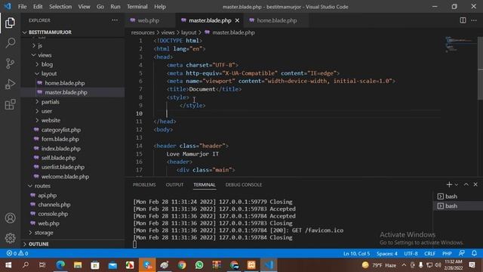Close the master.blade.php tab
483x272 pixels.
[x=237, y=20]
